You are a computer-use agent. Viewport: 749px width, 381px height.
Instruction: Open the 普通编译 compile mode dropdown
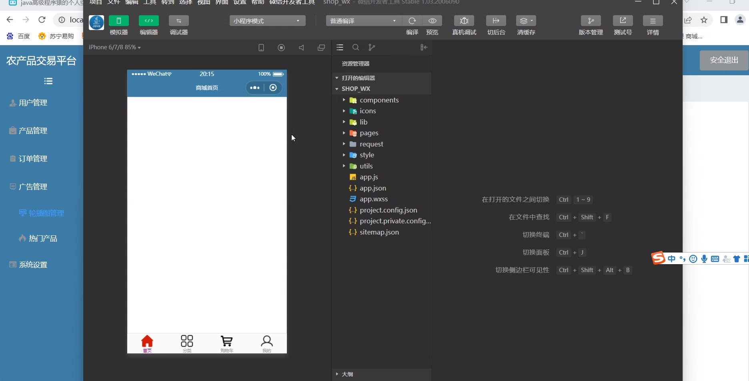click(363, 21)
